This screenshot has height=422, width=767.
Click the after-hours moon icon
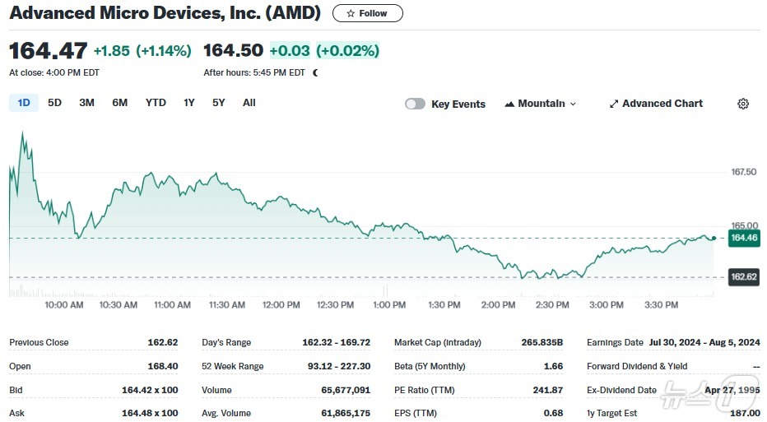click(x=315, y=72)
